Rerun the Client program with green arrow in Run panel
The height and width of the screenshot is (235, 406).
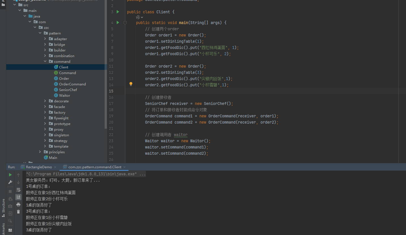tap(10, 175)
